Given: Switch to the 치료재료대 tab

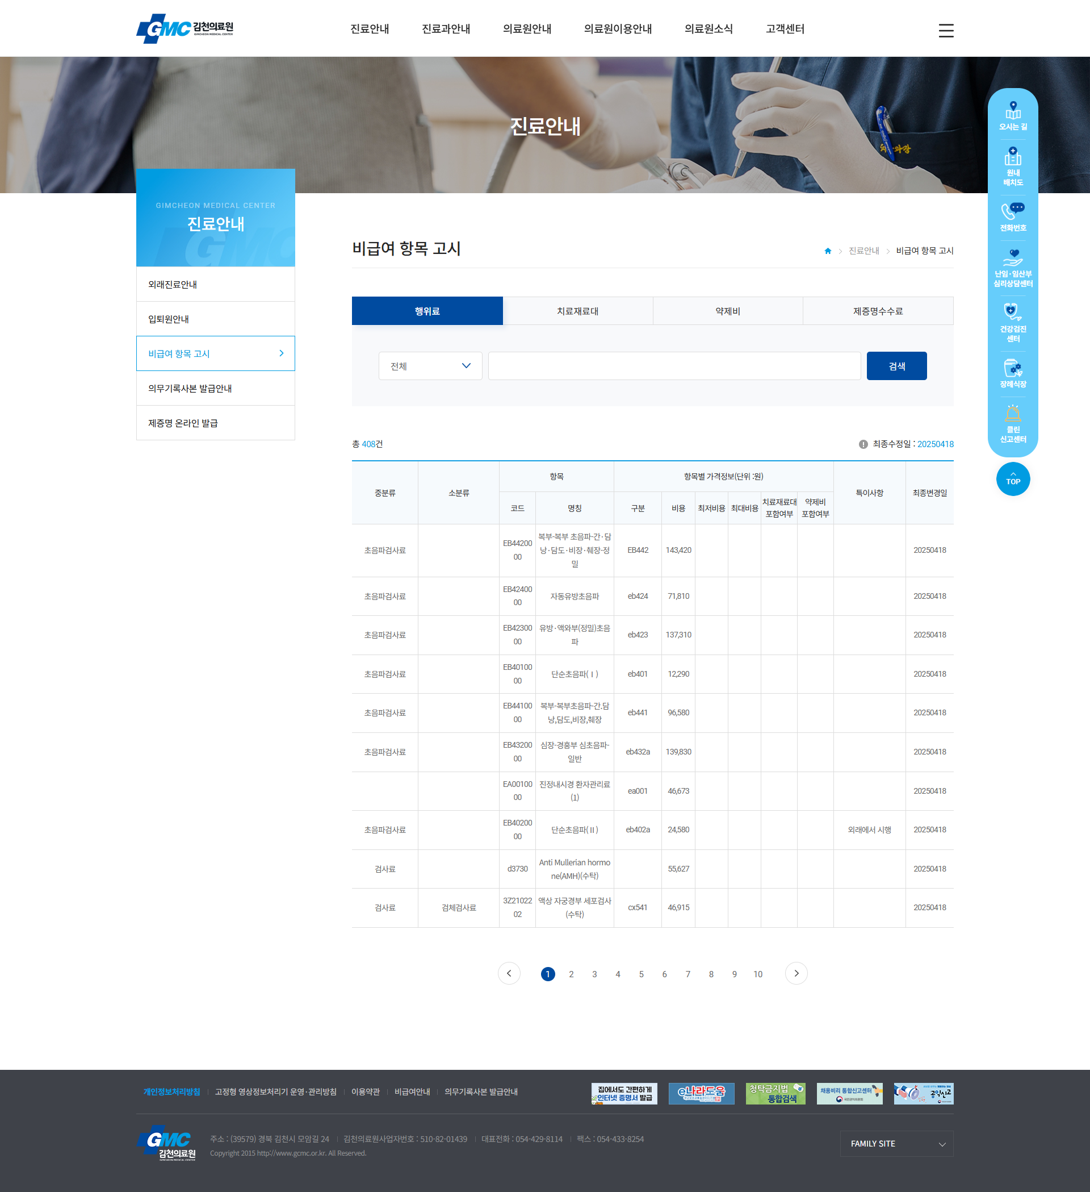Looking at the screenshot, I should pyautogui.click(x=577, y=311).
